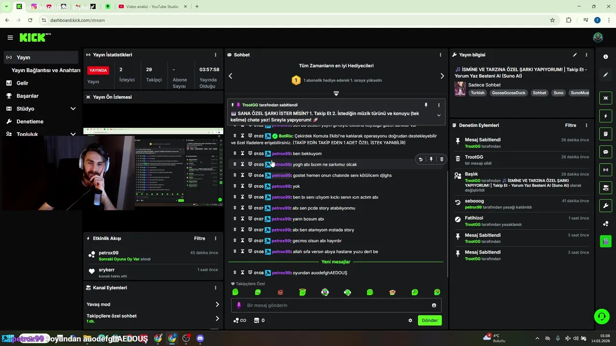Open Denetim Eylemleri options menu

[586, 125]
